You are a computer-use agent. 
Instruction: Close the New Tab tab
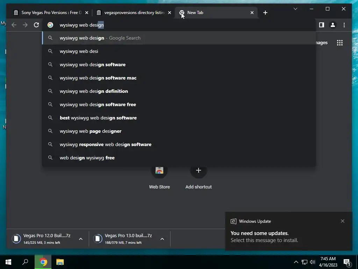(252, 13)
